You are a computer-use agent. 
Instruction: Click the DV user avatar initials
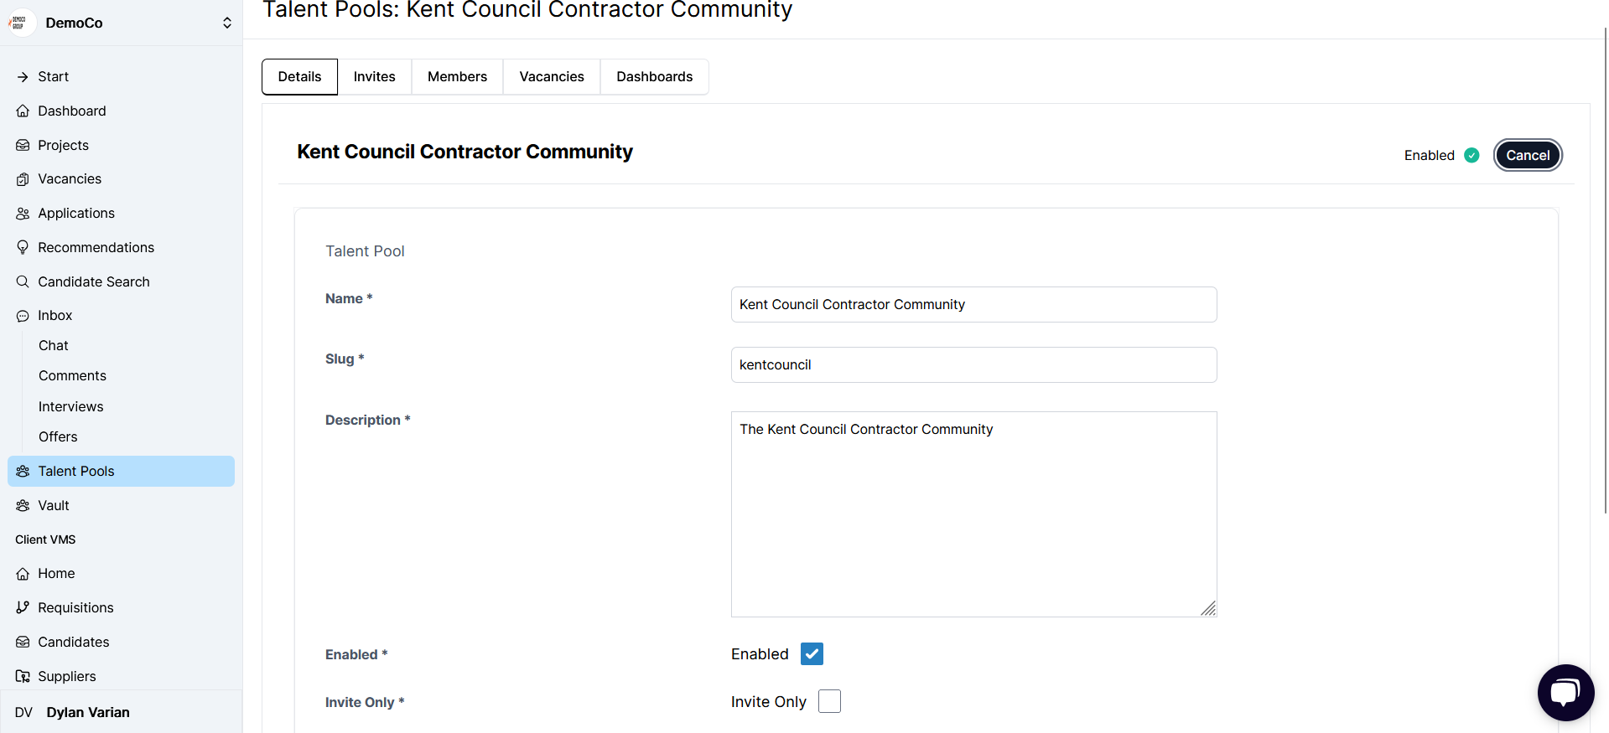[x=23, y=712]
